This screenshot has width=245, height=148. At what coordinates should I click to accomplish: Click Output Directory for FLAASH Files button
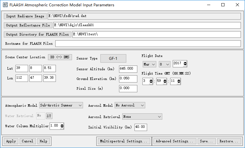(x=38, y=34)
